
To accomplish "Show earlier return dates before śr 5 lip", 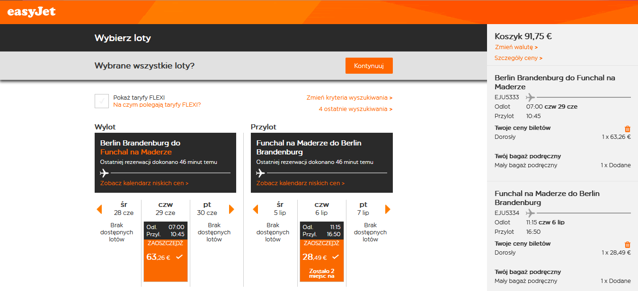I will coord(256,209).
